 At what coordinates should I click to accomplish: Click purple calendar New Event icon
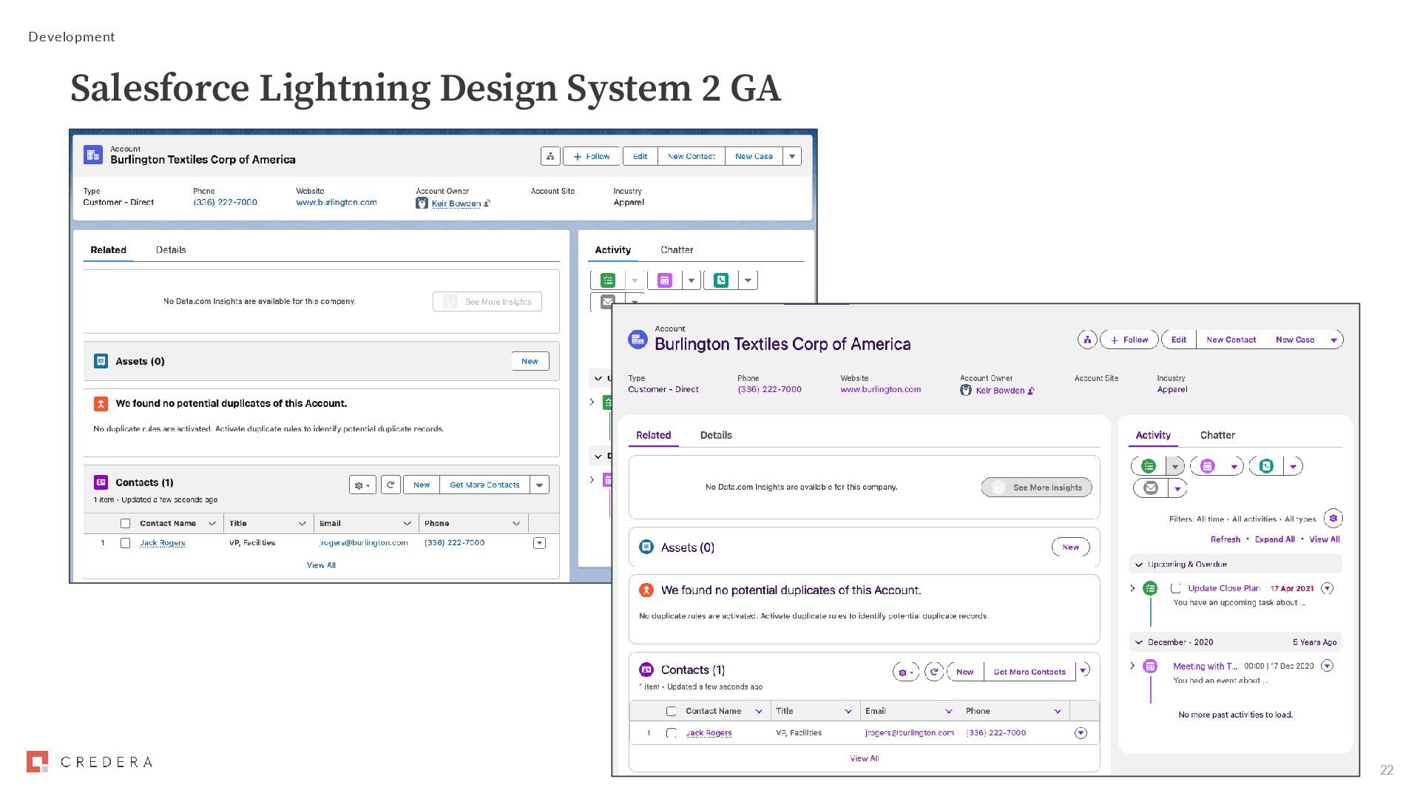(x=1207, y=466)
